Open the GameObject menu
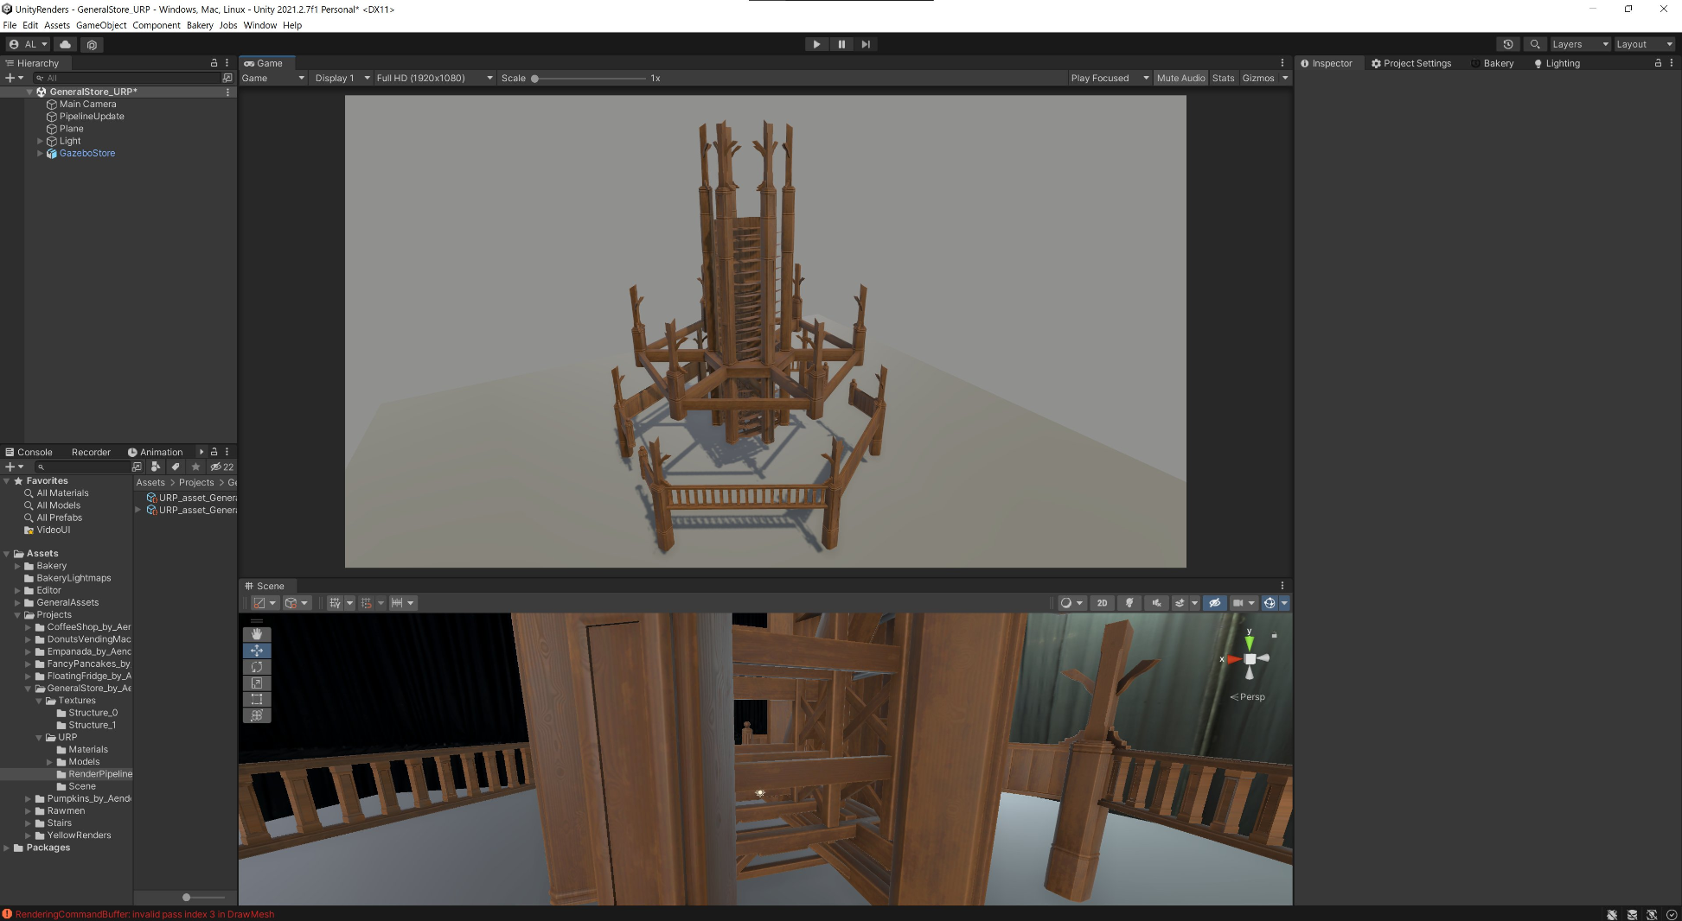 pos(101,25)
